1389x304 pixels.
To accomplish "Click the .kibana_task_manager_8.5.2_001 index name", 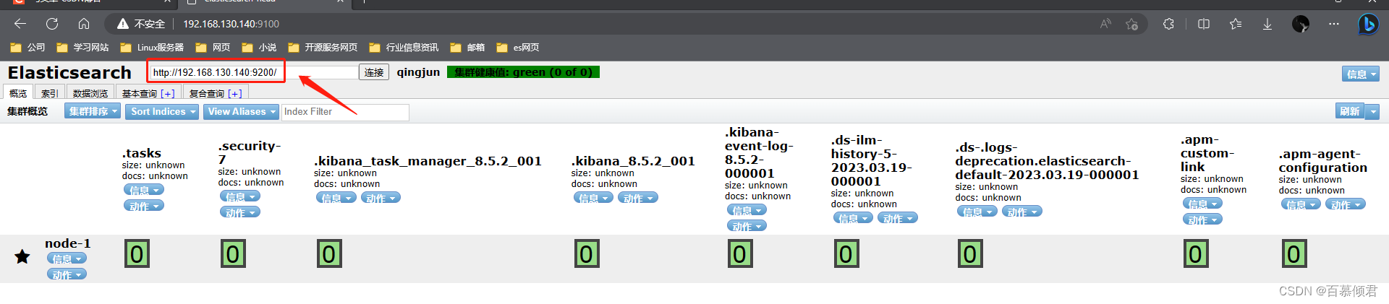I will (428, 161).
